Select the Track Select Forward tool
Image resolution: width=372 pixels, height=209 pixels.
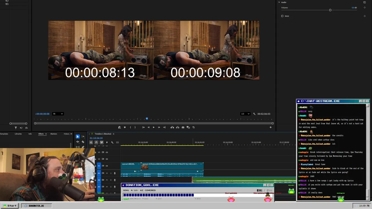coord(83,136)
